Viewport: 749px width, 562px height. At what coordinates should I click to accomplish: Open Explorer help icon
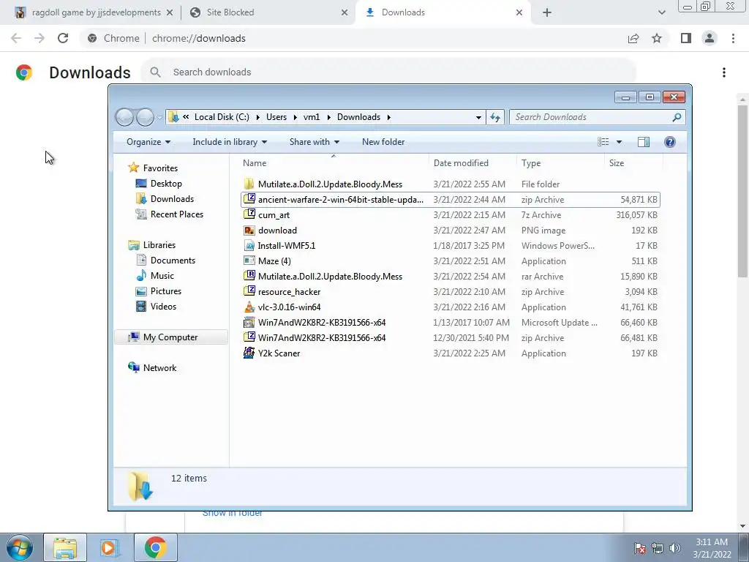670,142
